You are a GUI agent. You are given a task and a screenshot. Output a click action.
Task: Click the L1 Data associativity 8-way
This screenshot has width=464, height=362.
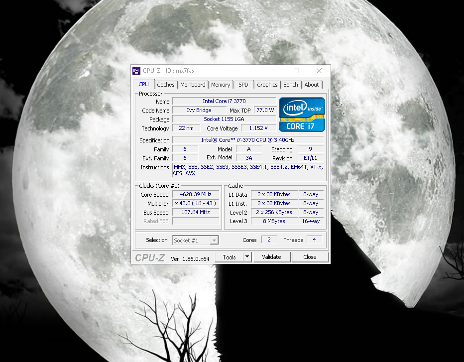(311, 195)
